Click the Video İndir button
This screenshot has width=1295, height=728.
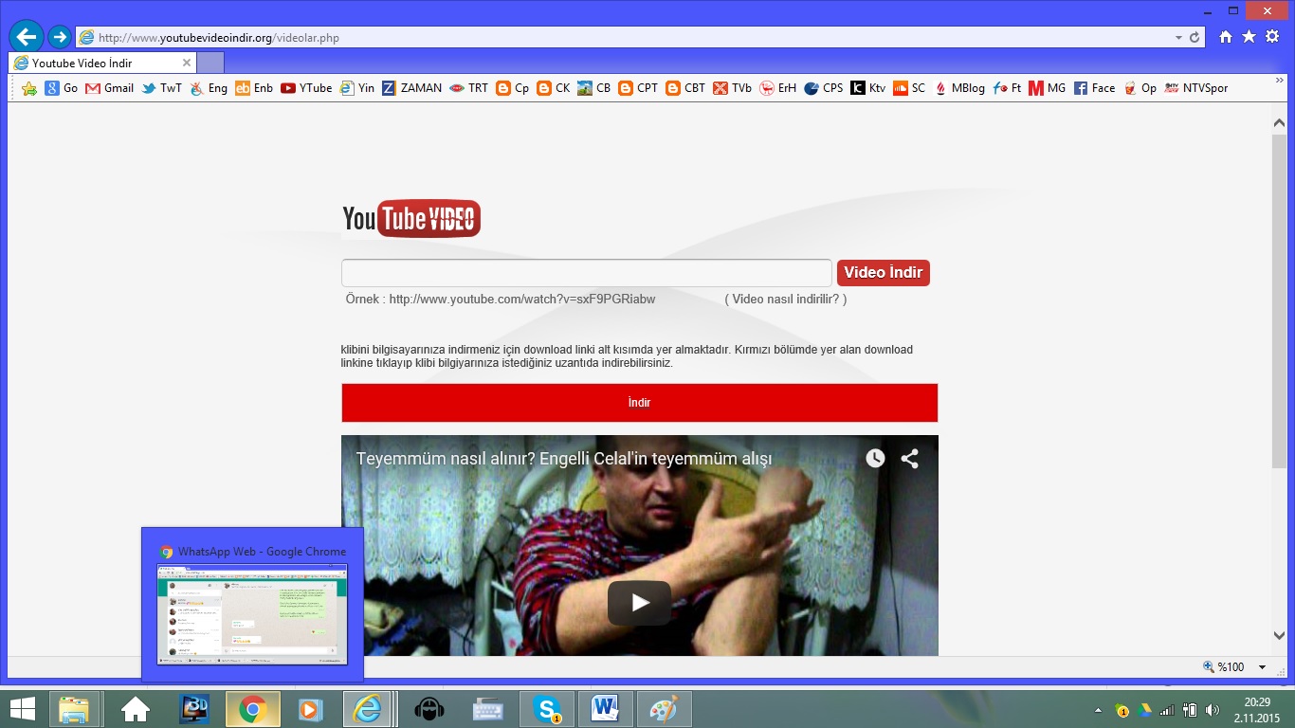point(883,273)
